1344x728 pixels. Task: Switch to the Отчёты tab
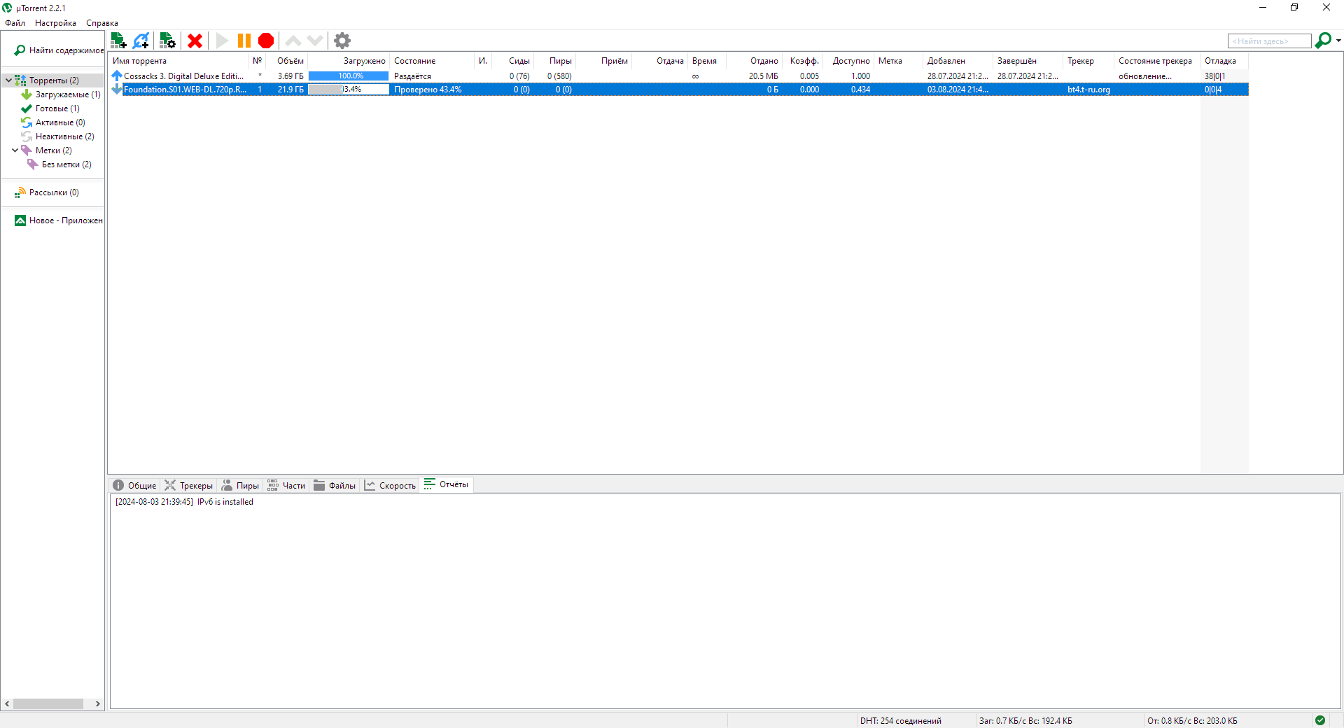click(447, 484)
